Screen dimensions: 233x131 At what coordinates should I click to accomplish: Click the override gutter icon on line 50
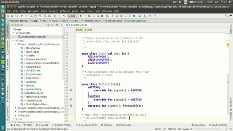tap(71, 99)
